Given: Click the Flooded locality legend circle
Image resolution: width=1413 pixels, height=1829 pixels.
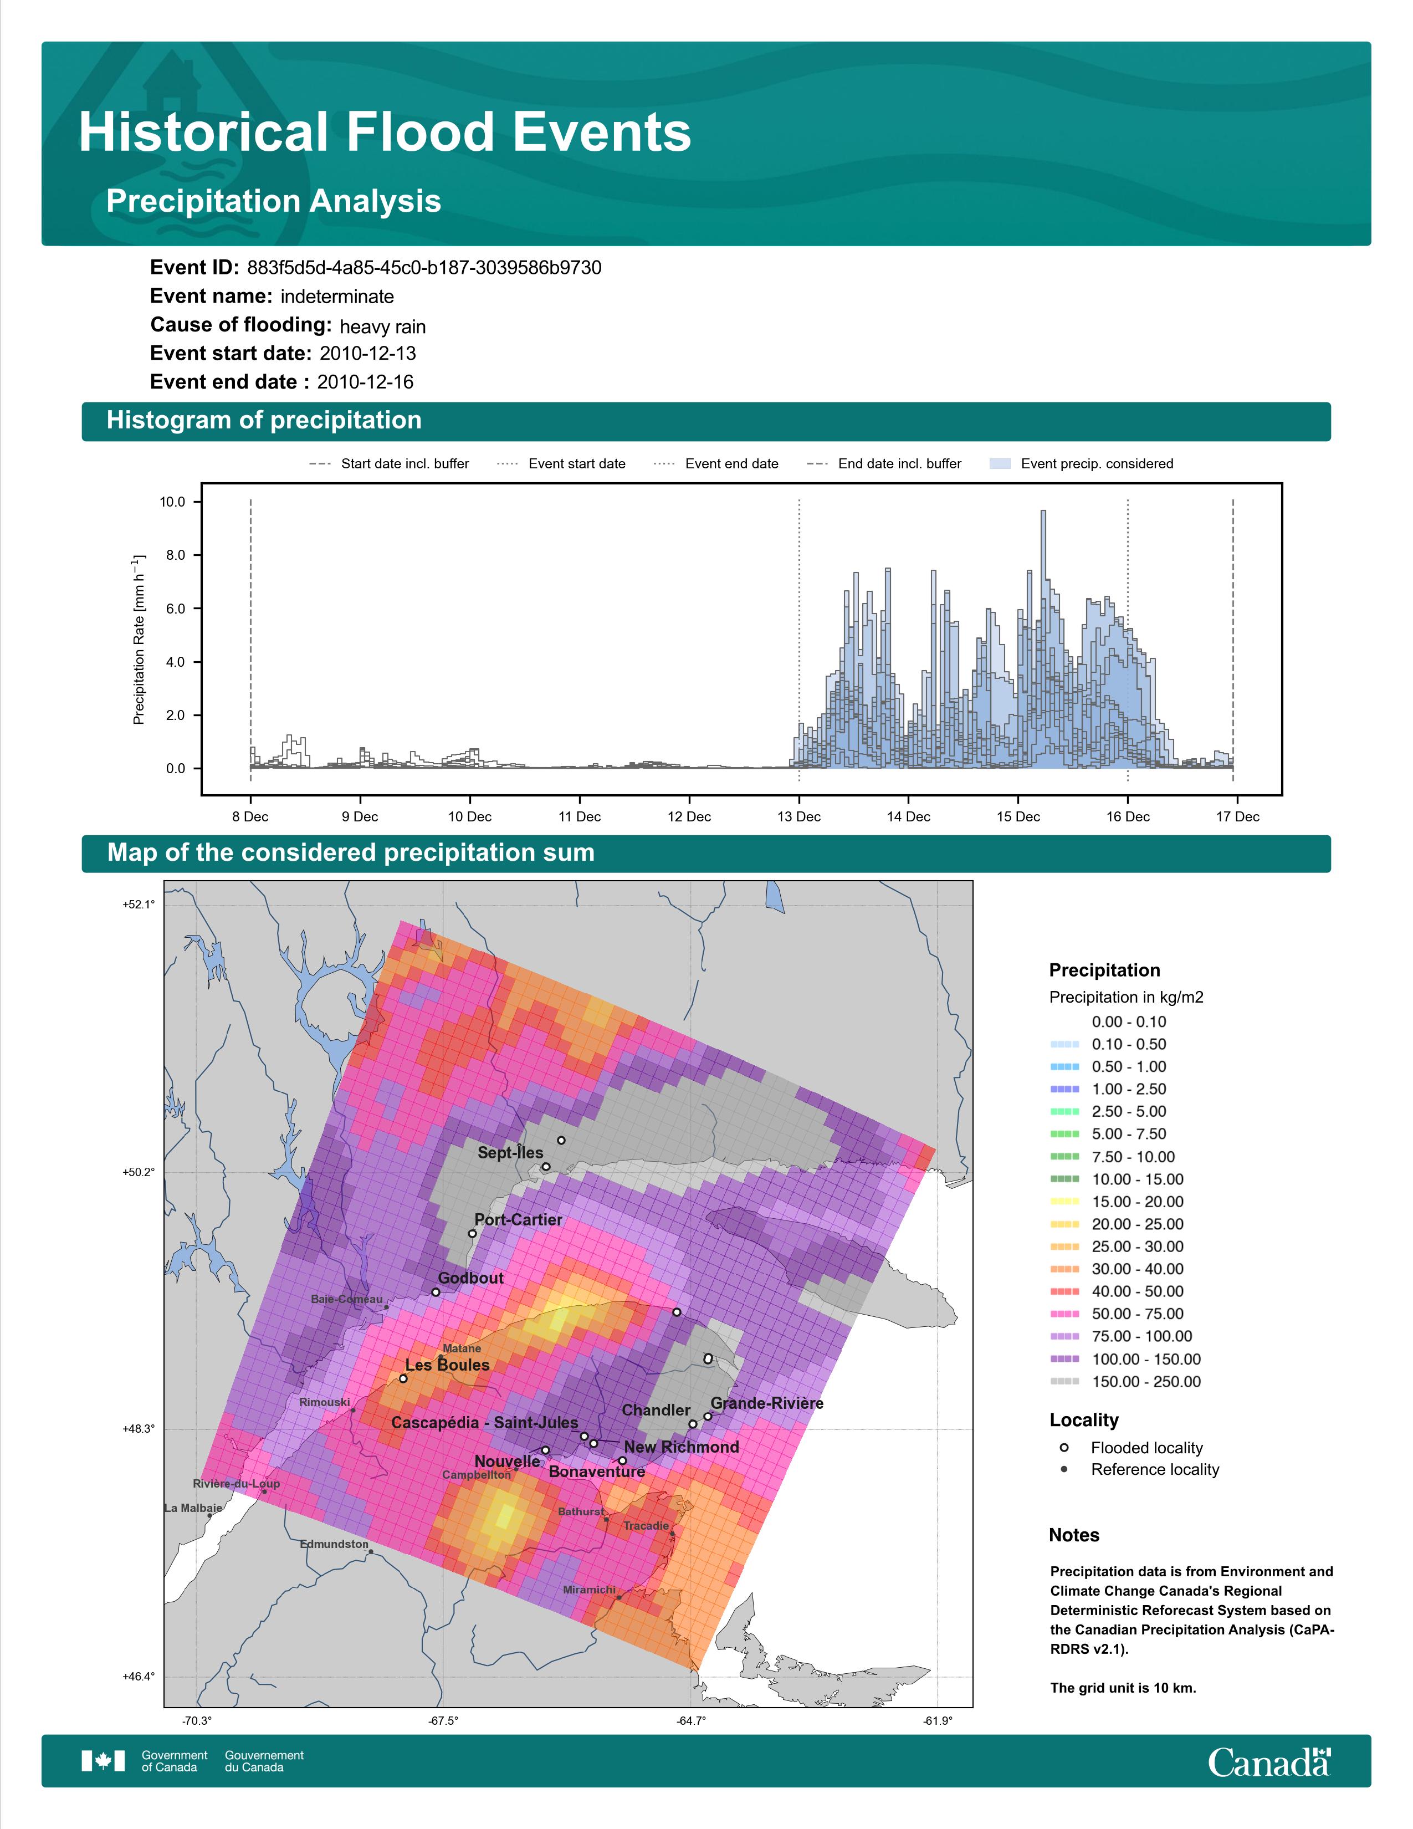Looking at the screenshot, I should [1064, 1447].
